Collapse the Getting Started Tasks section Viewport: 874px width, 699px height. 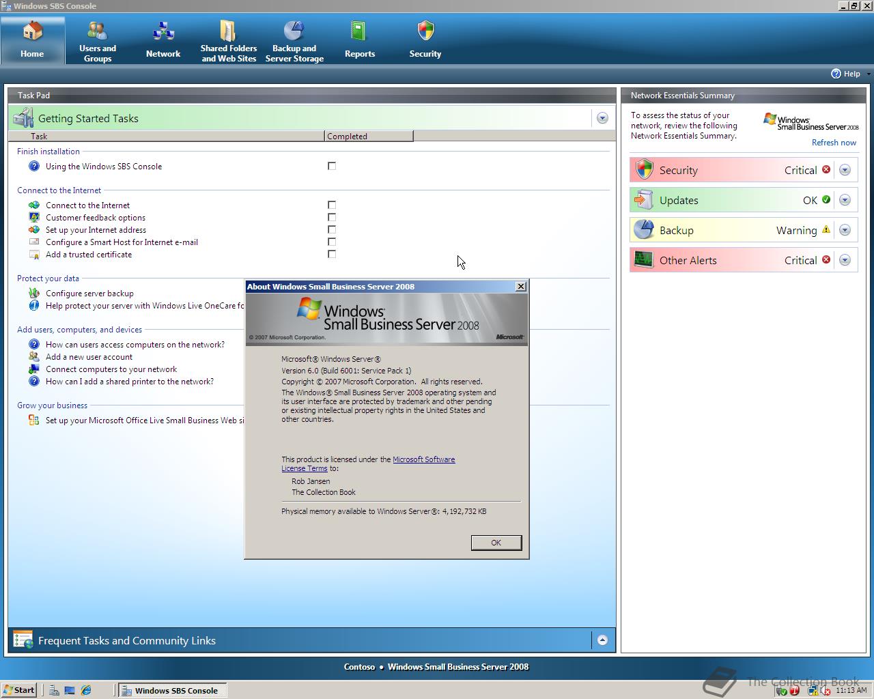click(602, 118)
